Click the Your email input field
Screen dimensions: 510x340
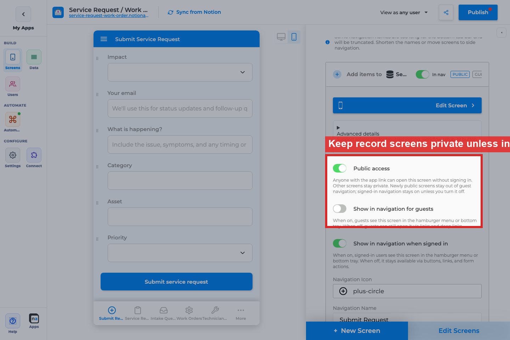tap(180, 108)
